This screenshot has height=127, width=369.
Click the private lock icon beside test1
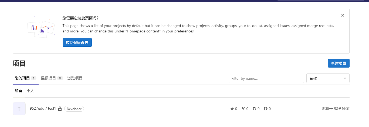click(60, 109)
